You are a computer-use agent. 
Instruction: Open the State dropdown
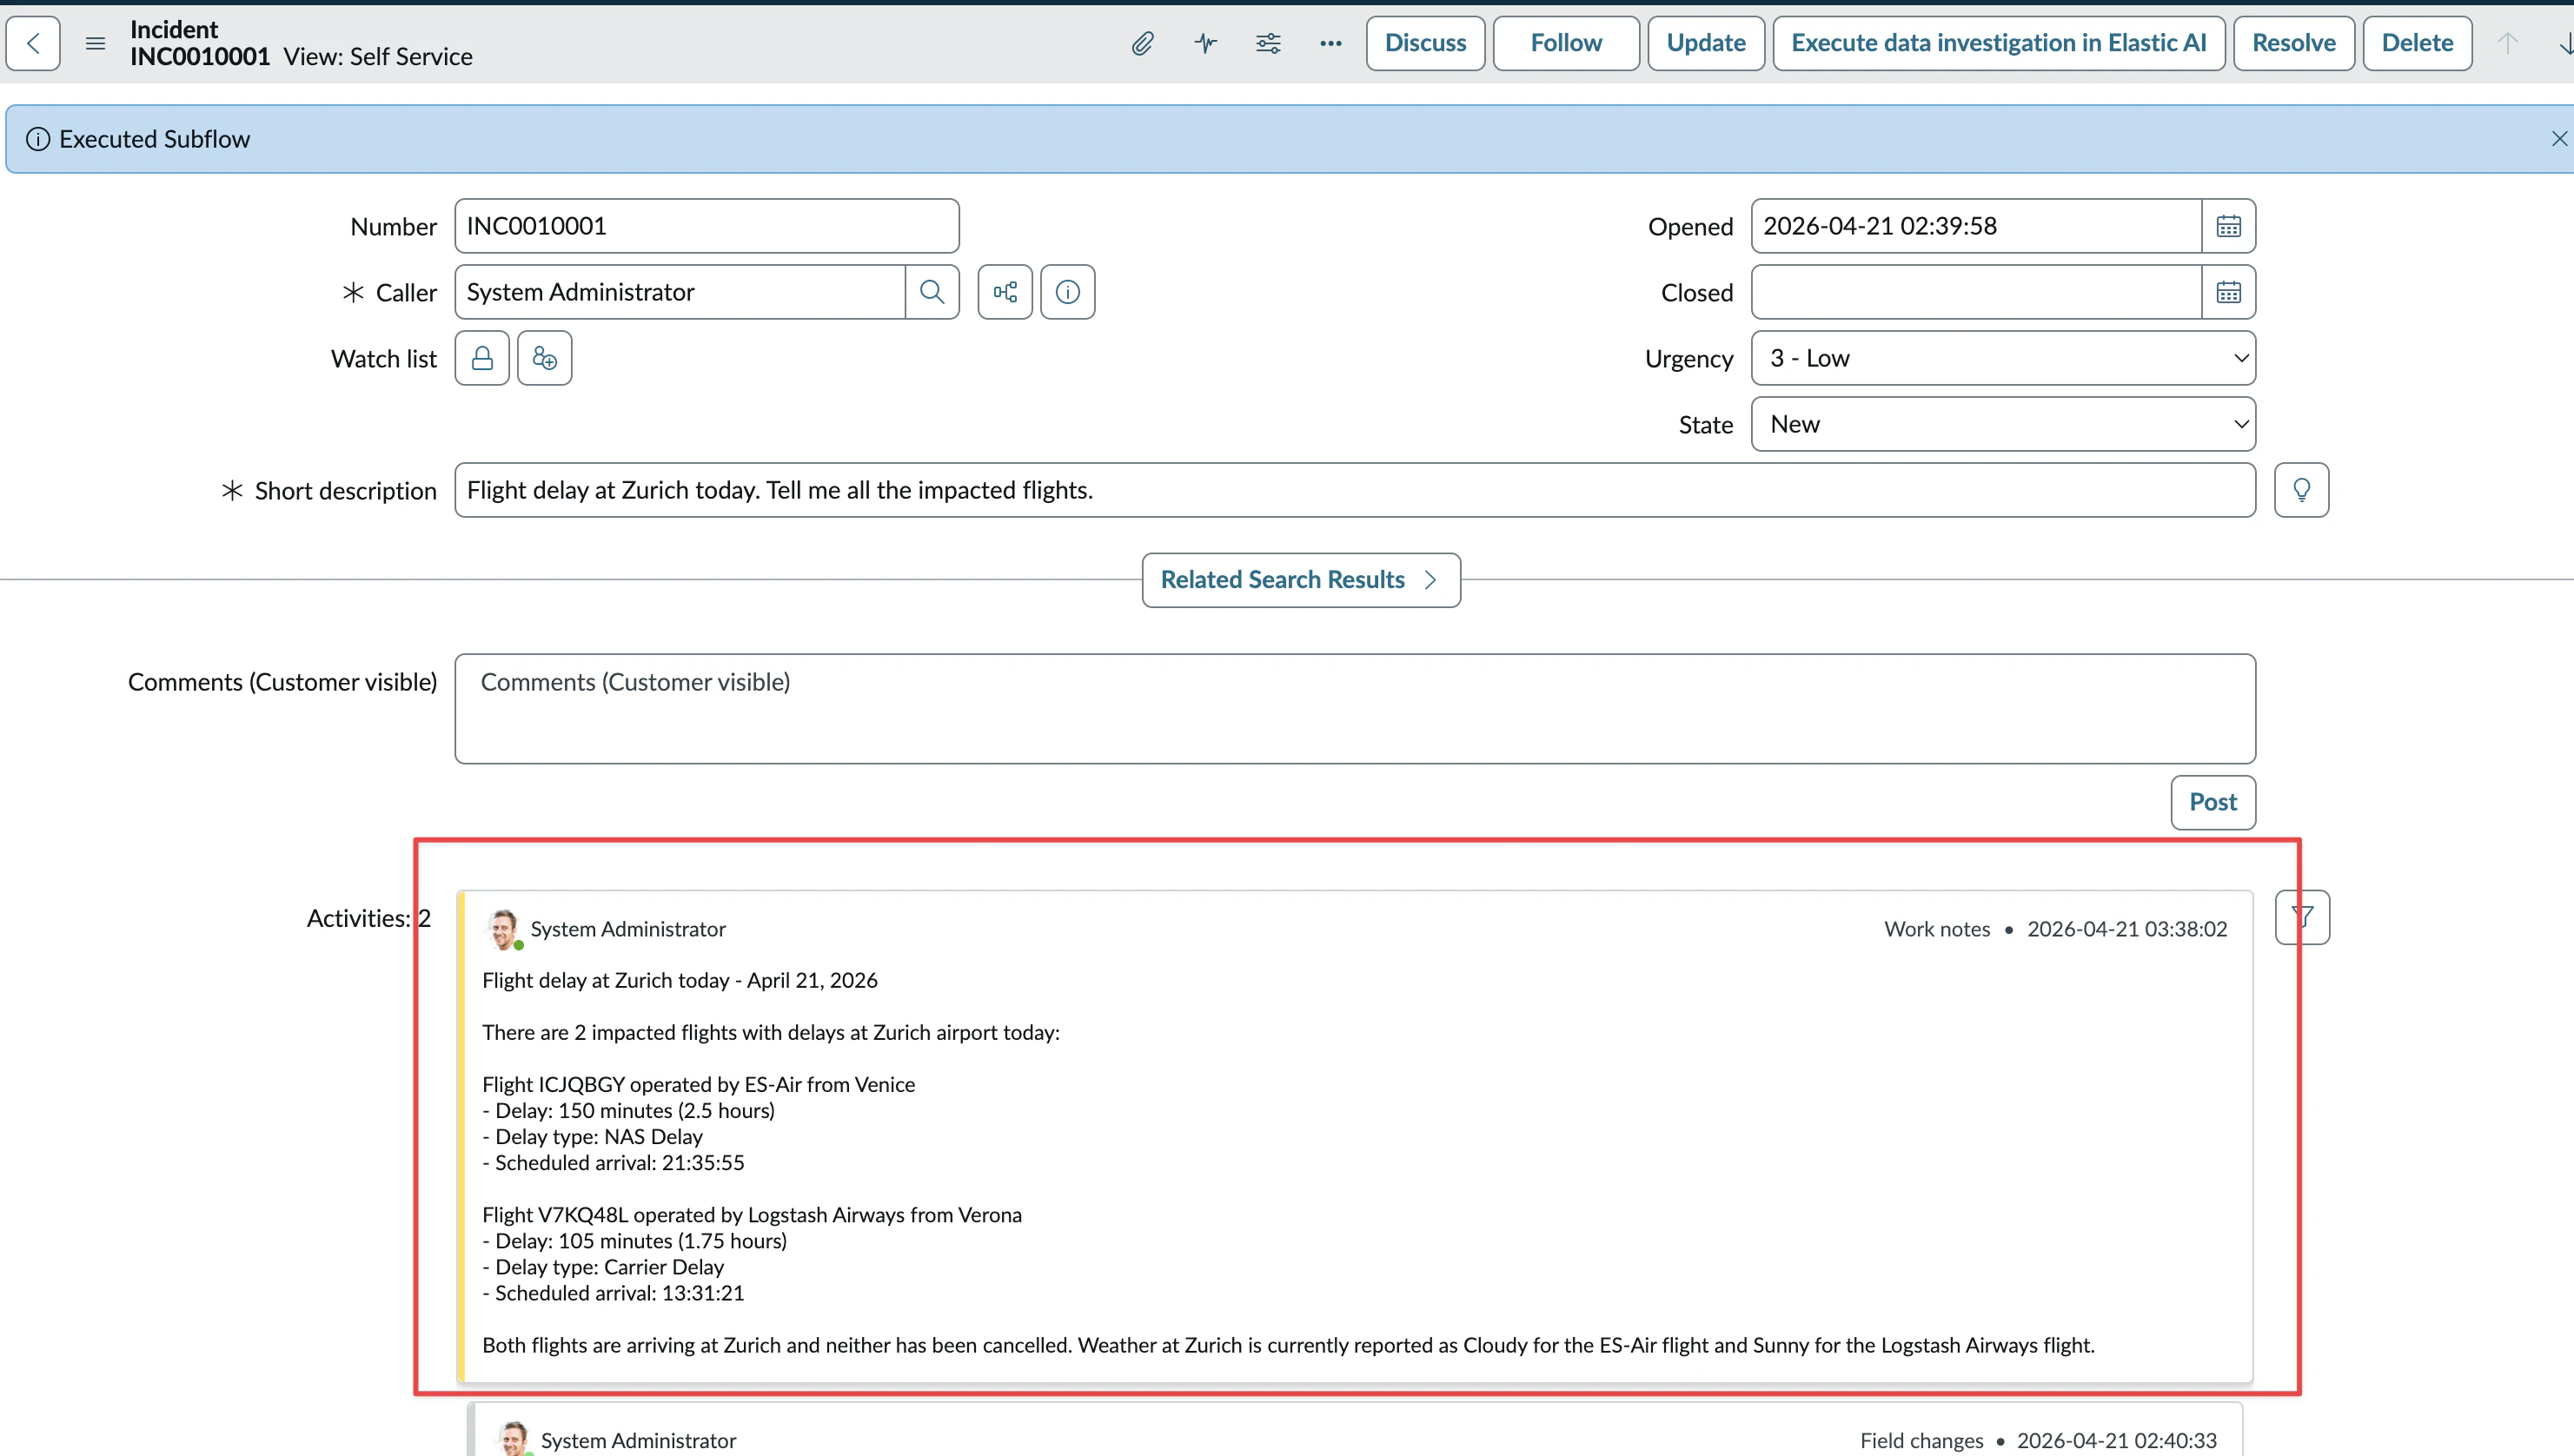(x=2002, y=424)
